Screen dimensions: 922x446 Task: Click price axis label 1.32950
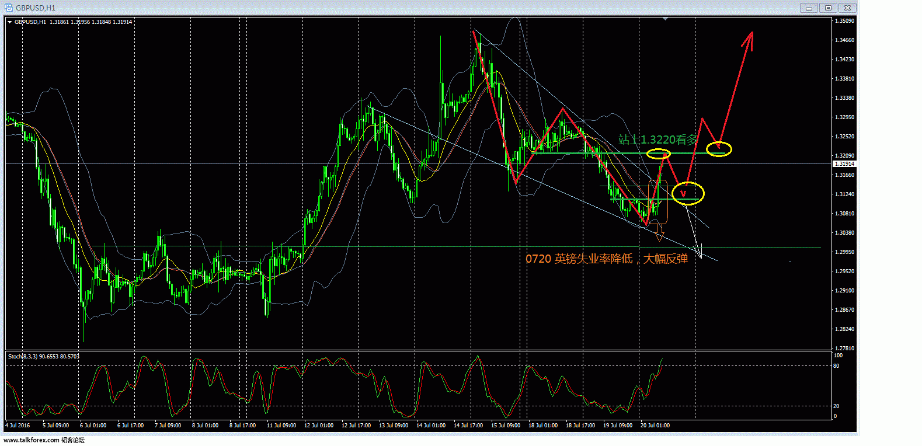(844, 117)
